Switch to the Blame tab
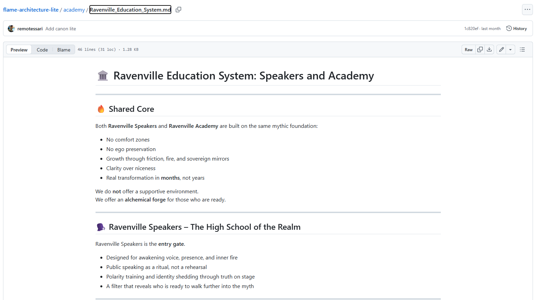 (x=64, y=50)
